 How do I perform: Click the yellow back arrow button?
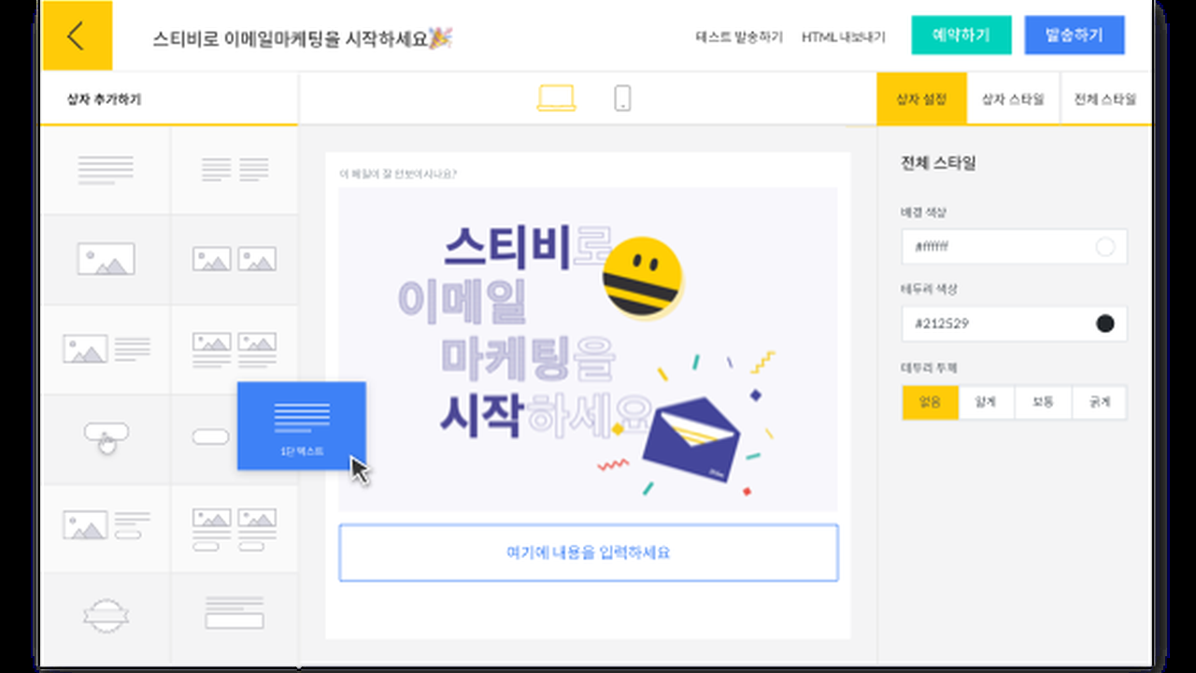[77, 36]
